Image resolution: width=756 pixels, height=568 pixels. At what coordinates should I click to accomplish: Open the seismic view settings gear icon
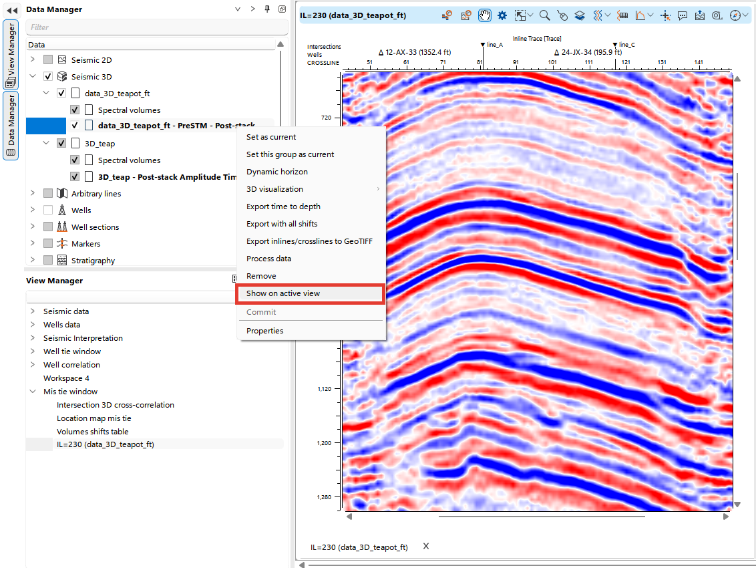click(x=502, y=15)
